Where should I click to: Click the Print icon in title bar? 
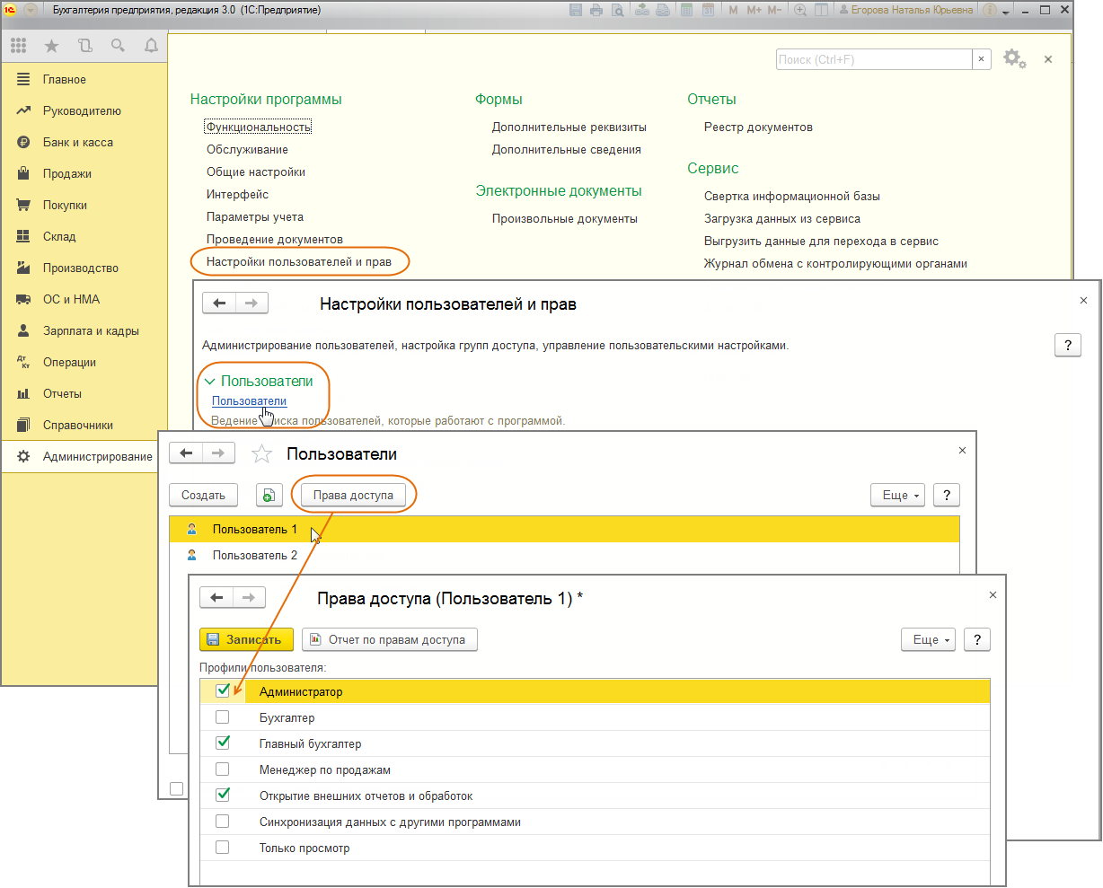(x=597, y=10)
